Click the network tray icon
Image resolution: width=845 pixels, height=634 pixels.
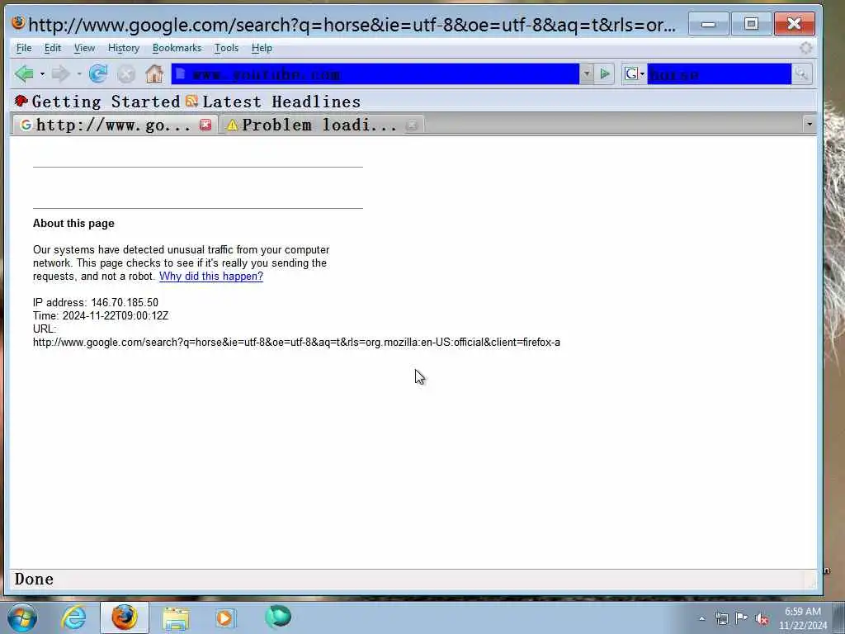[x=721, y=618]
